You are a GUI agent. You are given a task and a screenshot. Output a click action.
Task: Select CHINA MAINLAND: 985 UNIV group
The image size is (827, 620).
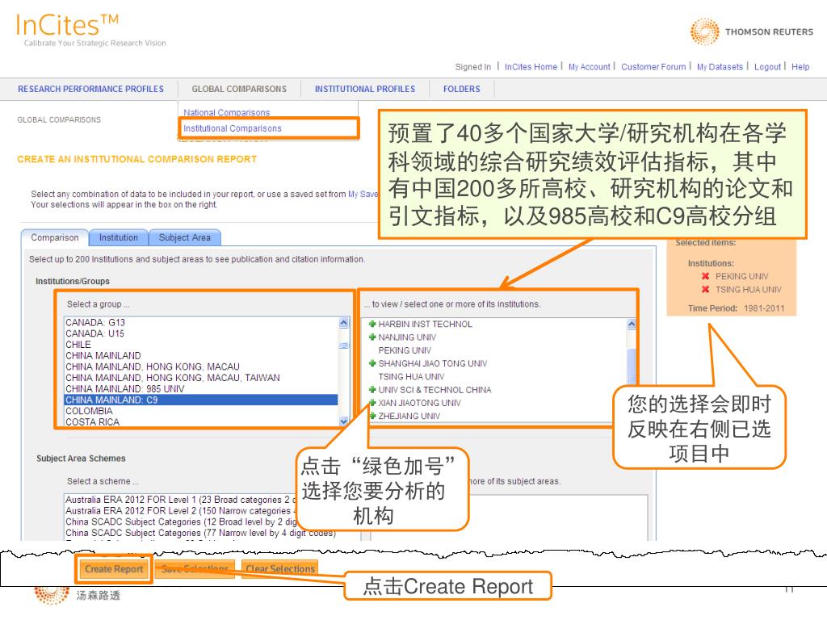click(x=201, y=388)
